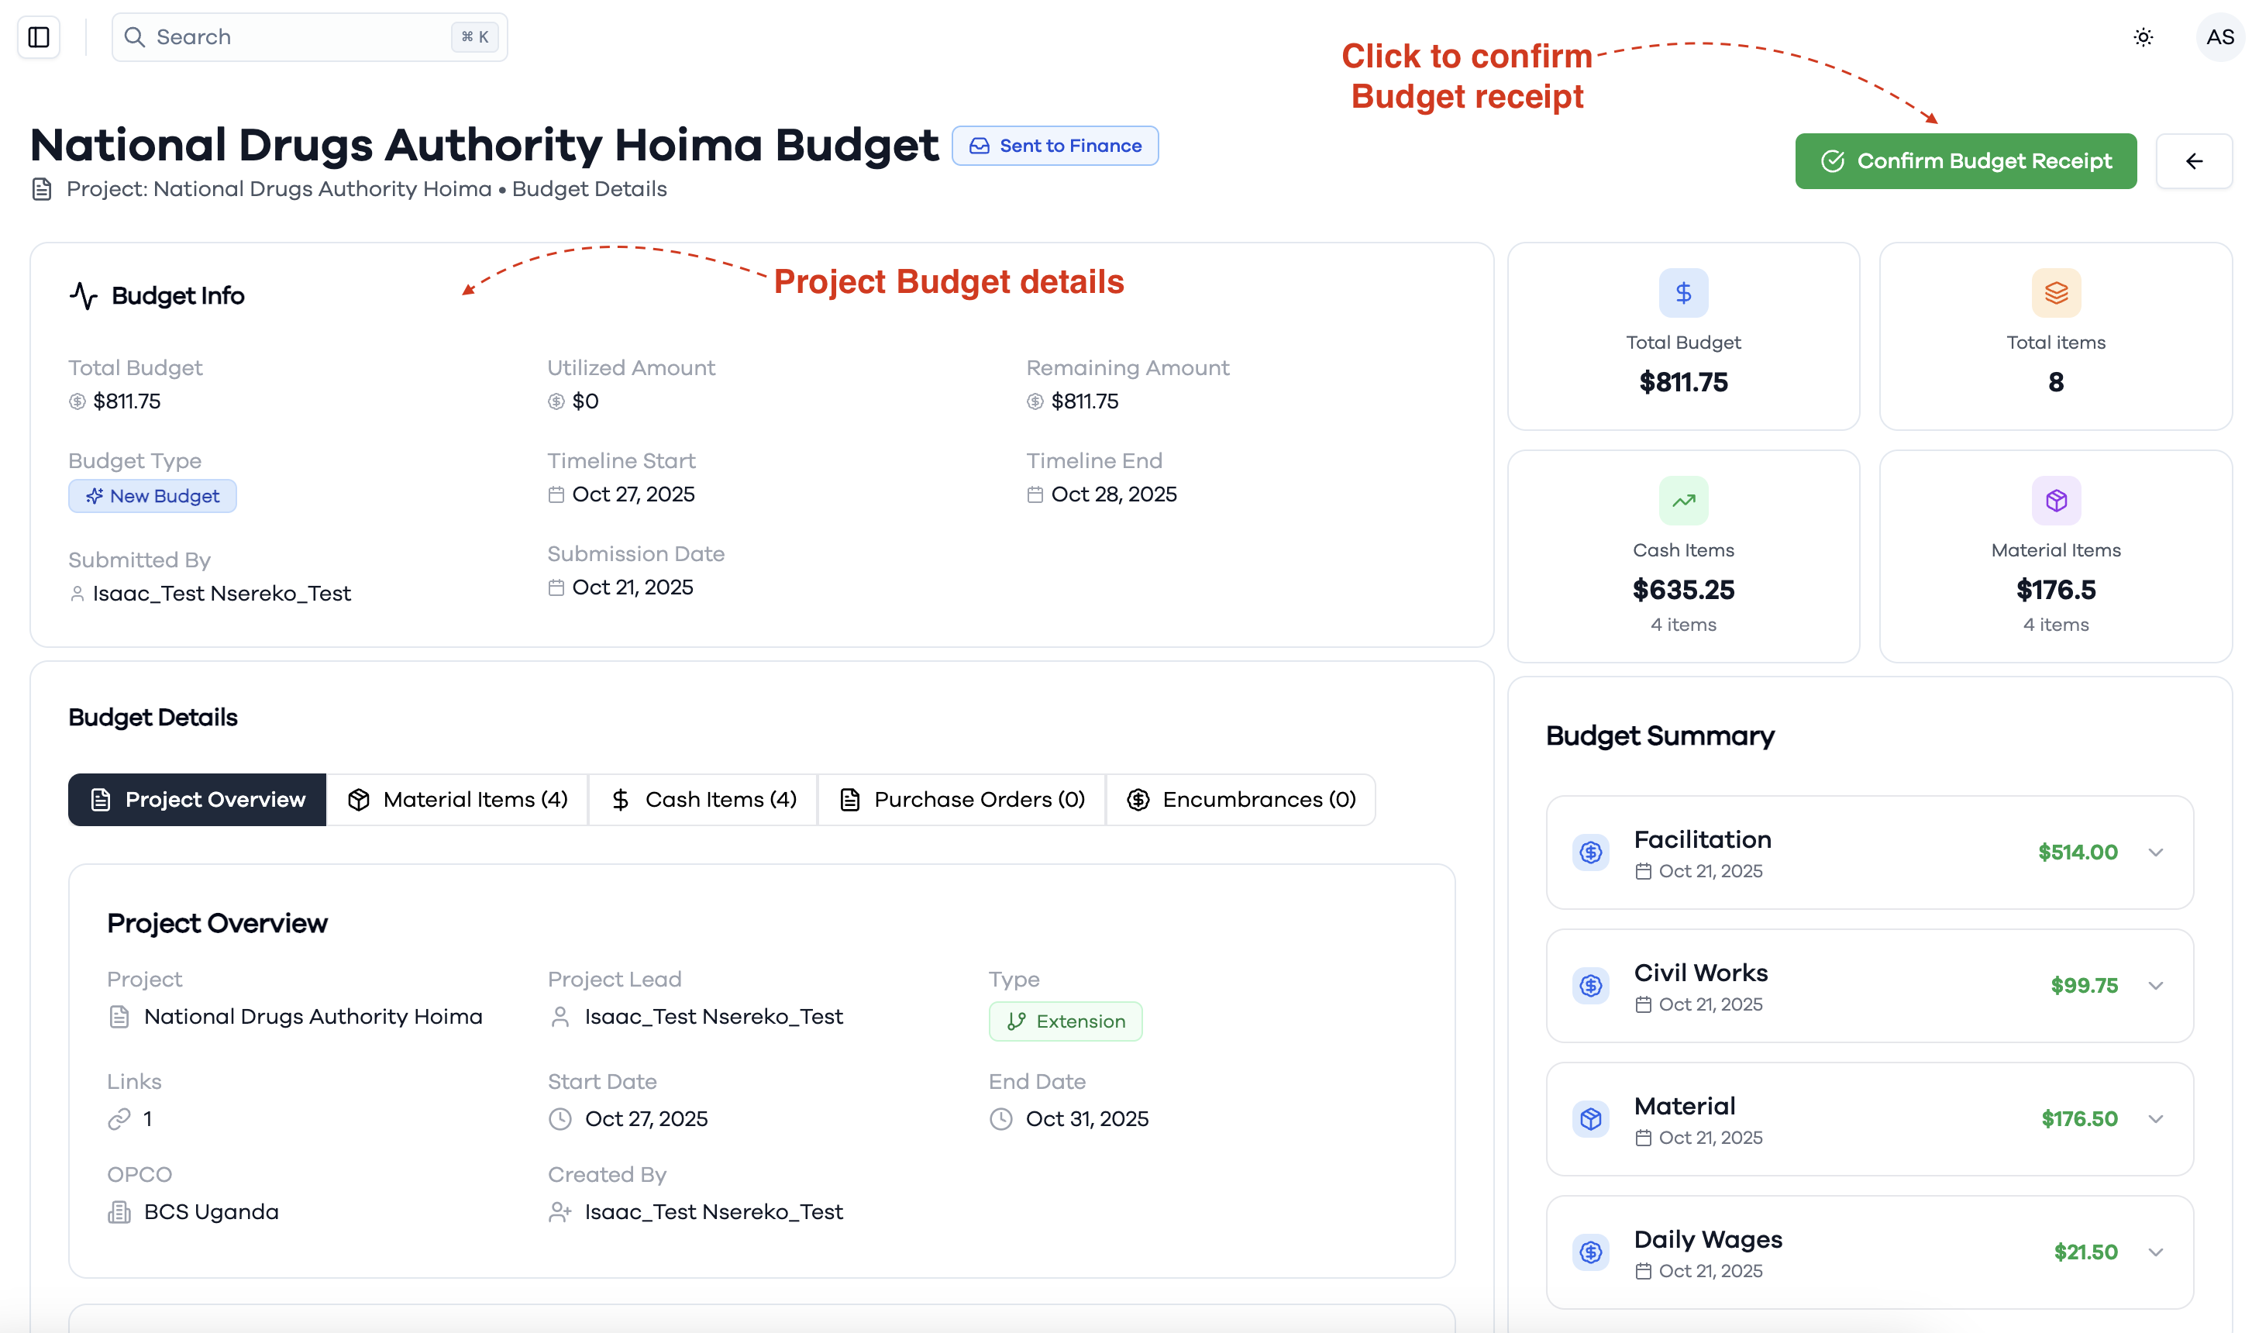This screenshot has height=1333, width=2252.
Task: Focus the Search input field
Action: [310, 37]
